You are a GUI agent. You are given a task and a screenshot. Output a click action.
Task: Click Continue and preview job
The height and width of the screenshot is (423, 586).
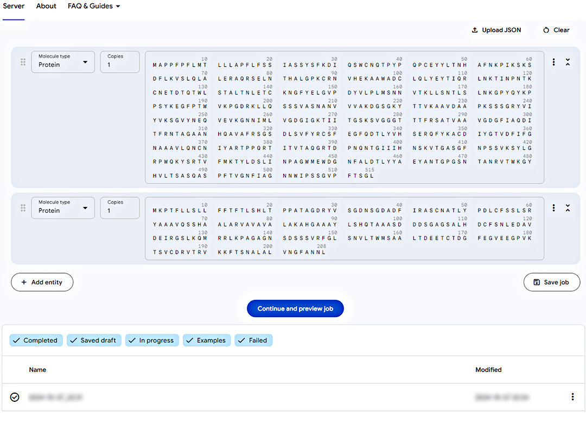295,308
